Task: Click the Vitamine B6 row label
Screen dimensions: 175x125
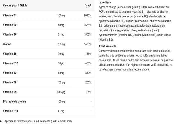Action: point(10,35)
